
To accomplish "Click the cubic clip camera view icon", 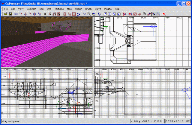I will 94,14.
